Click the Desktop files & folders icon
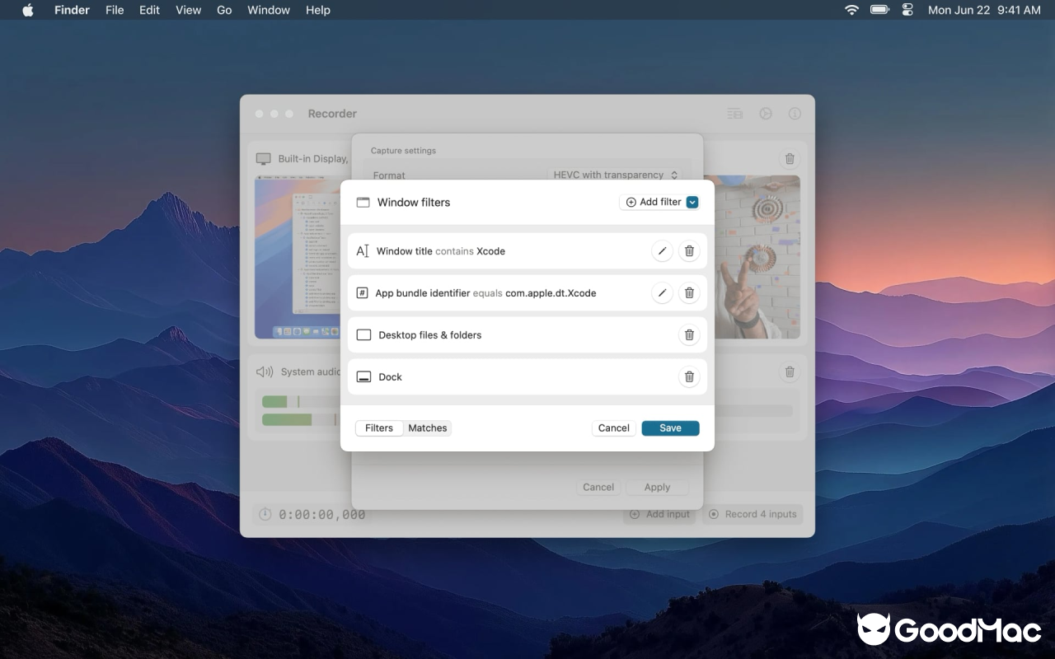The image size is (1055, 659). [x=363, y=335]
